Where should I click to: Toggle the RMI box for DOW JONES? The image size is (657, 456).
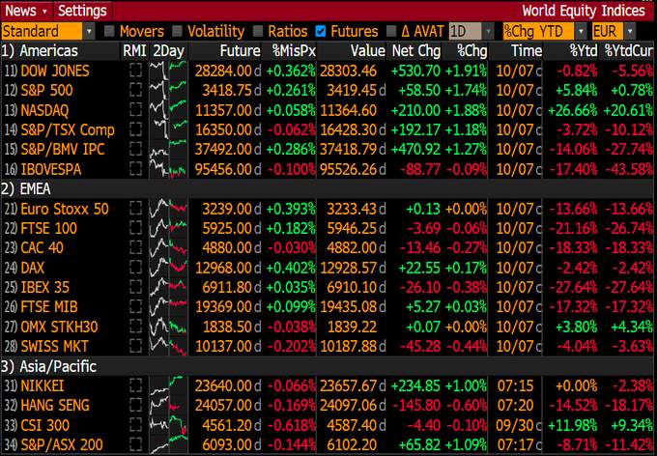coord(135,71)
